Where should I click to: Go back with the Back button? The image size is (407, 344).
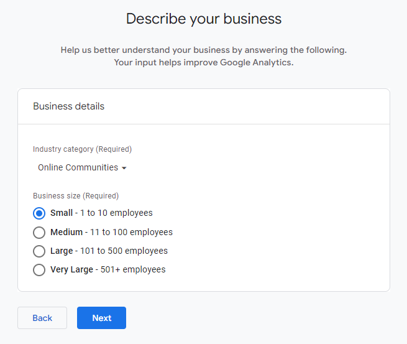(x=42, y=318)
